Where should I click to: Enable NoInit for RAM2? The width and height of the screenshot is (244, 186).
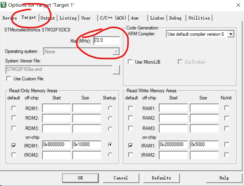pyautogui.click(x=227, y=118)
